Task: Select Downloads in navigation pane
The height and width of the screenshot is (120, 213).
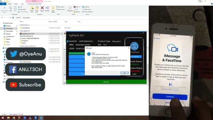Action: point(9,29)
